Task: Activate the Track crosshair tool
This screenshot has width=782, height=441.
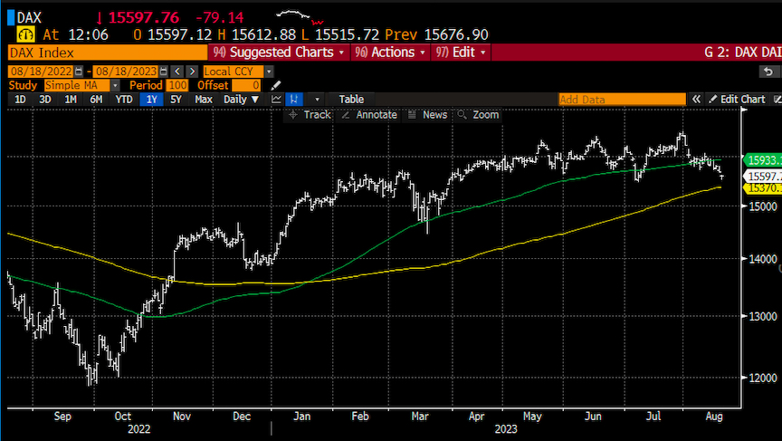Action: point(310,115)
